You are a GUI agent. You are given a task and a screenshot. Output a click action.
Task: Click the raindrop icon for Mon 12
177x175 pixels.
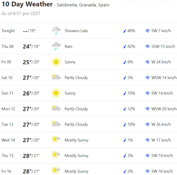click(125, 109)
